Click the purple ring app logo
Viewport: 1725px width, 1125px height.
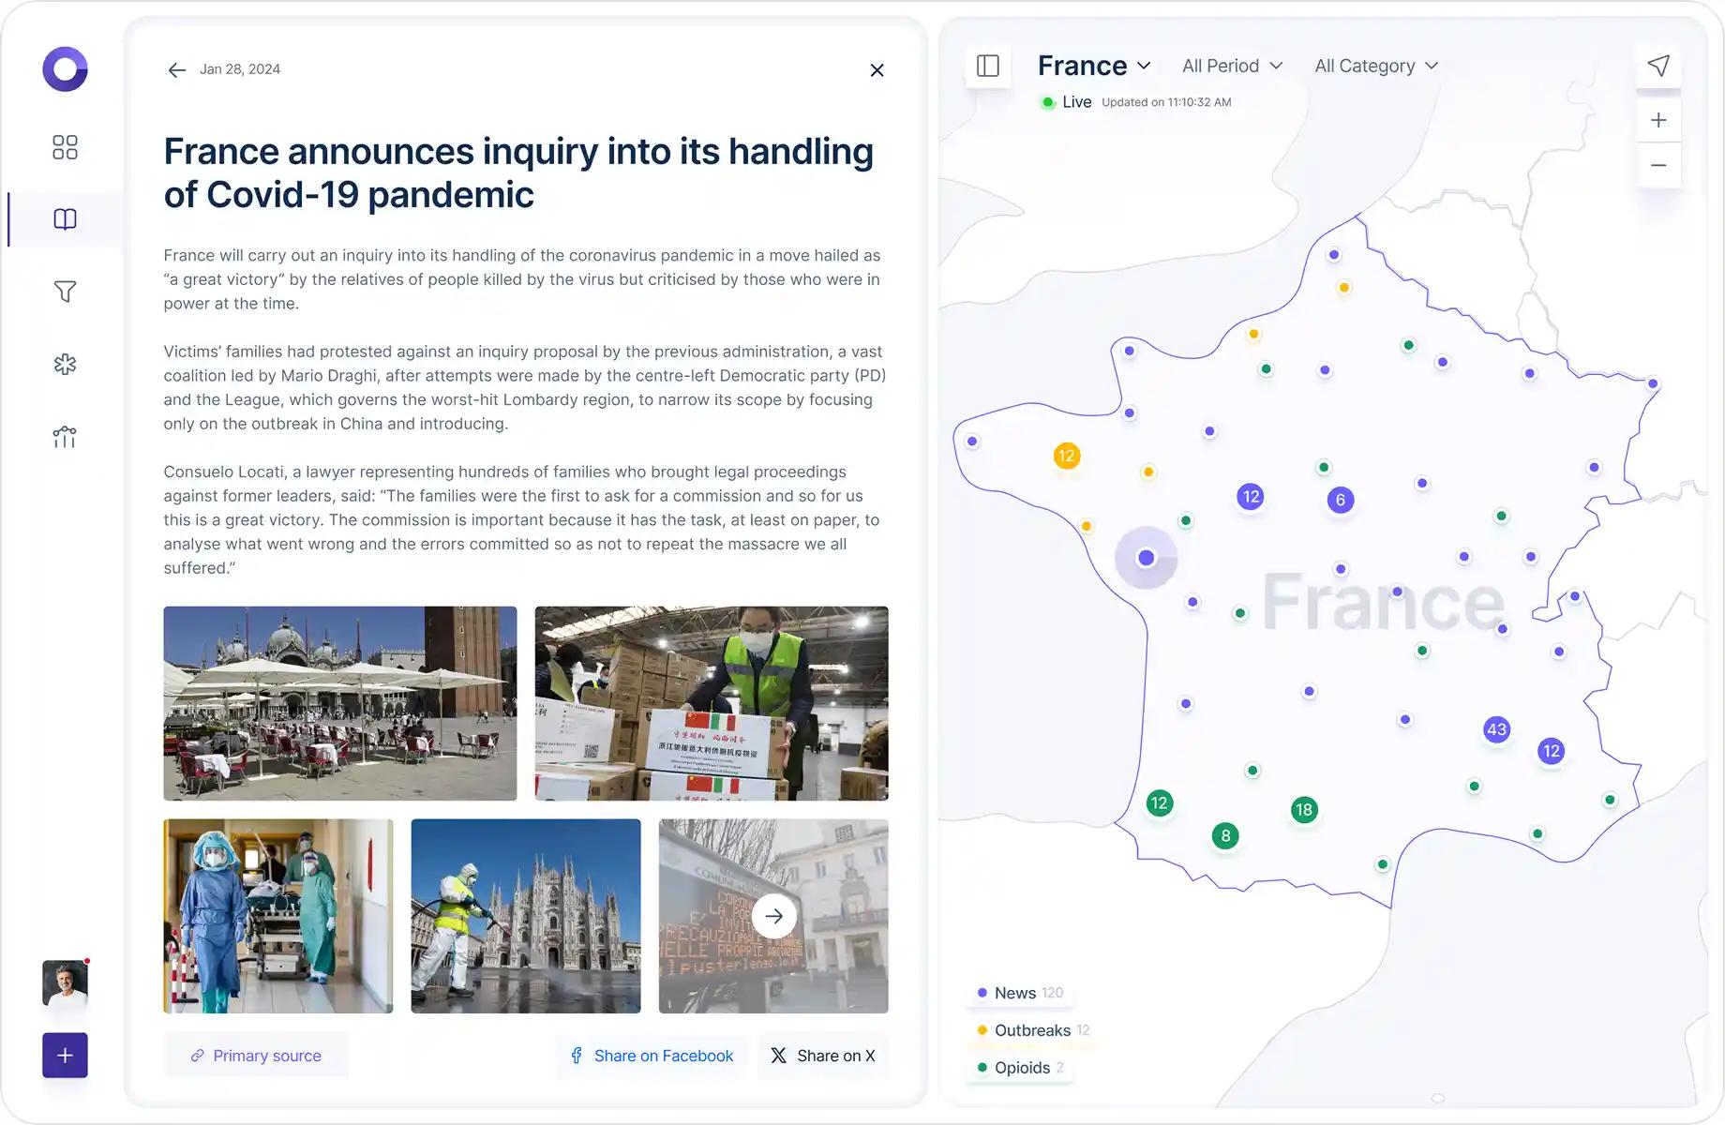(65, 69)
